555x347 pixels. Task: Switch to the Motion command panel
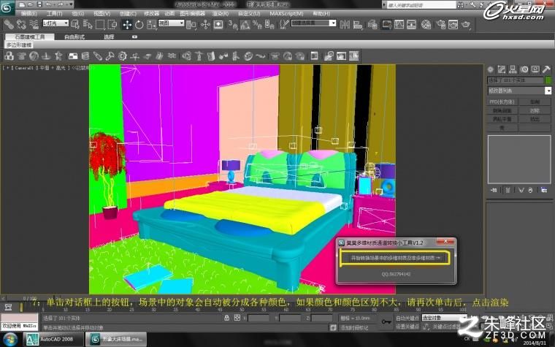coord(524,69)
